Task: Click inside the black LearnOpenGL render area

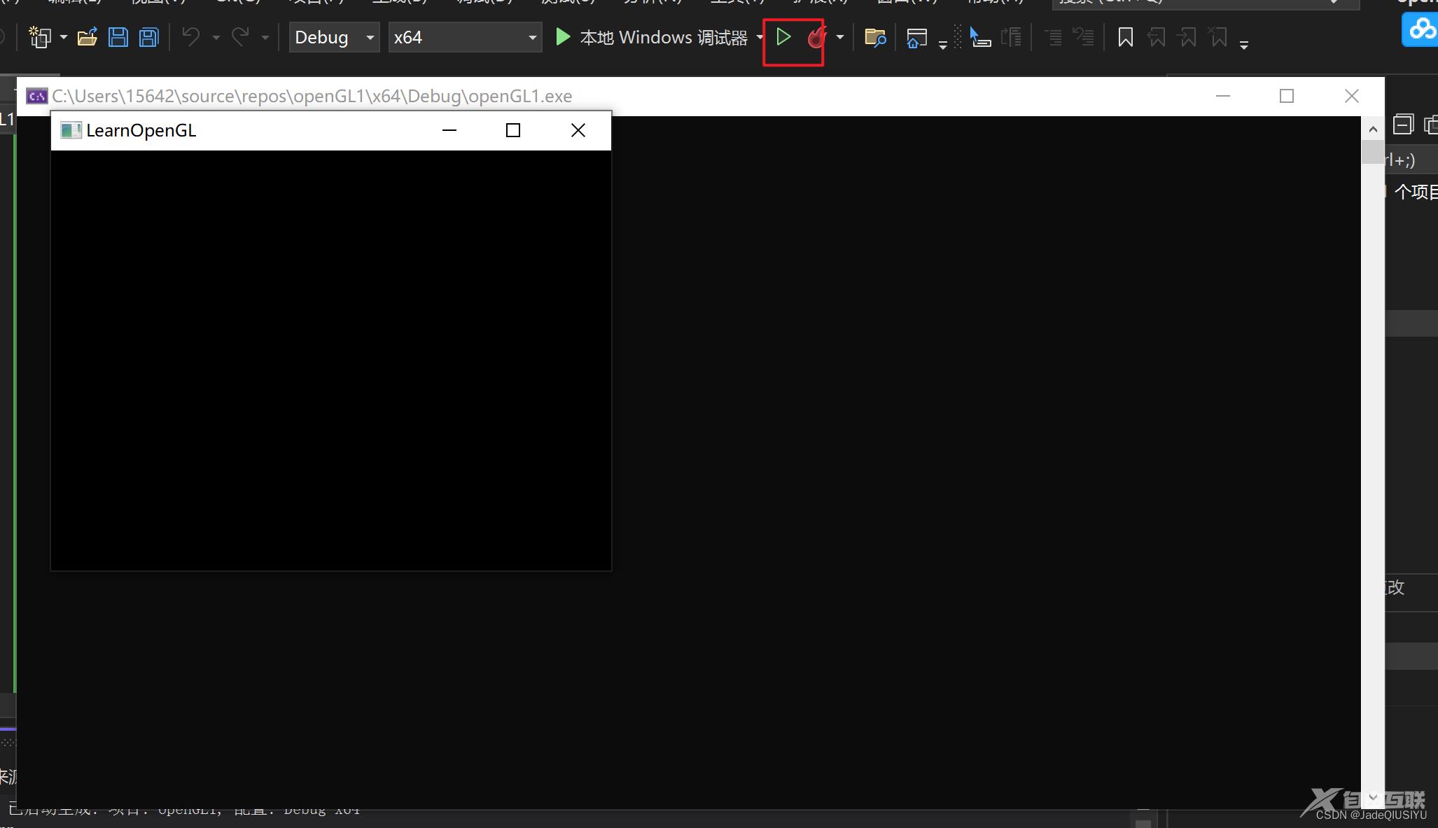Action: click(x=331, y=360)
